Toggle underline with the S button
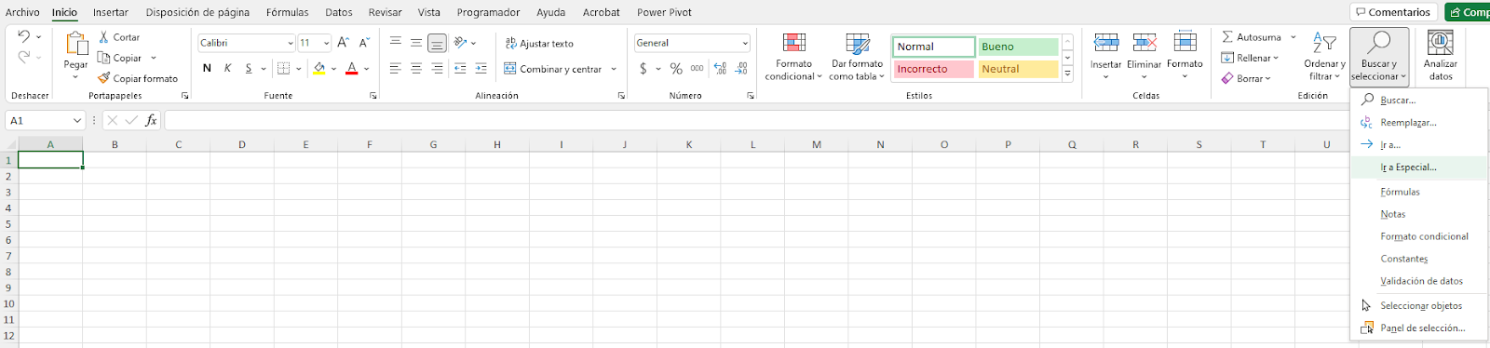This screenshot has height=348, width=1490. pos(249,68)
